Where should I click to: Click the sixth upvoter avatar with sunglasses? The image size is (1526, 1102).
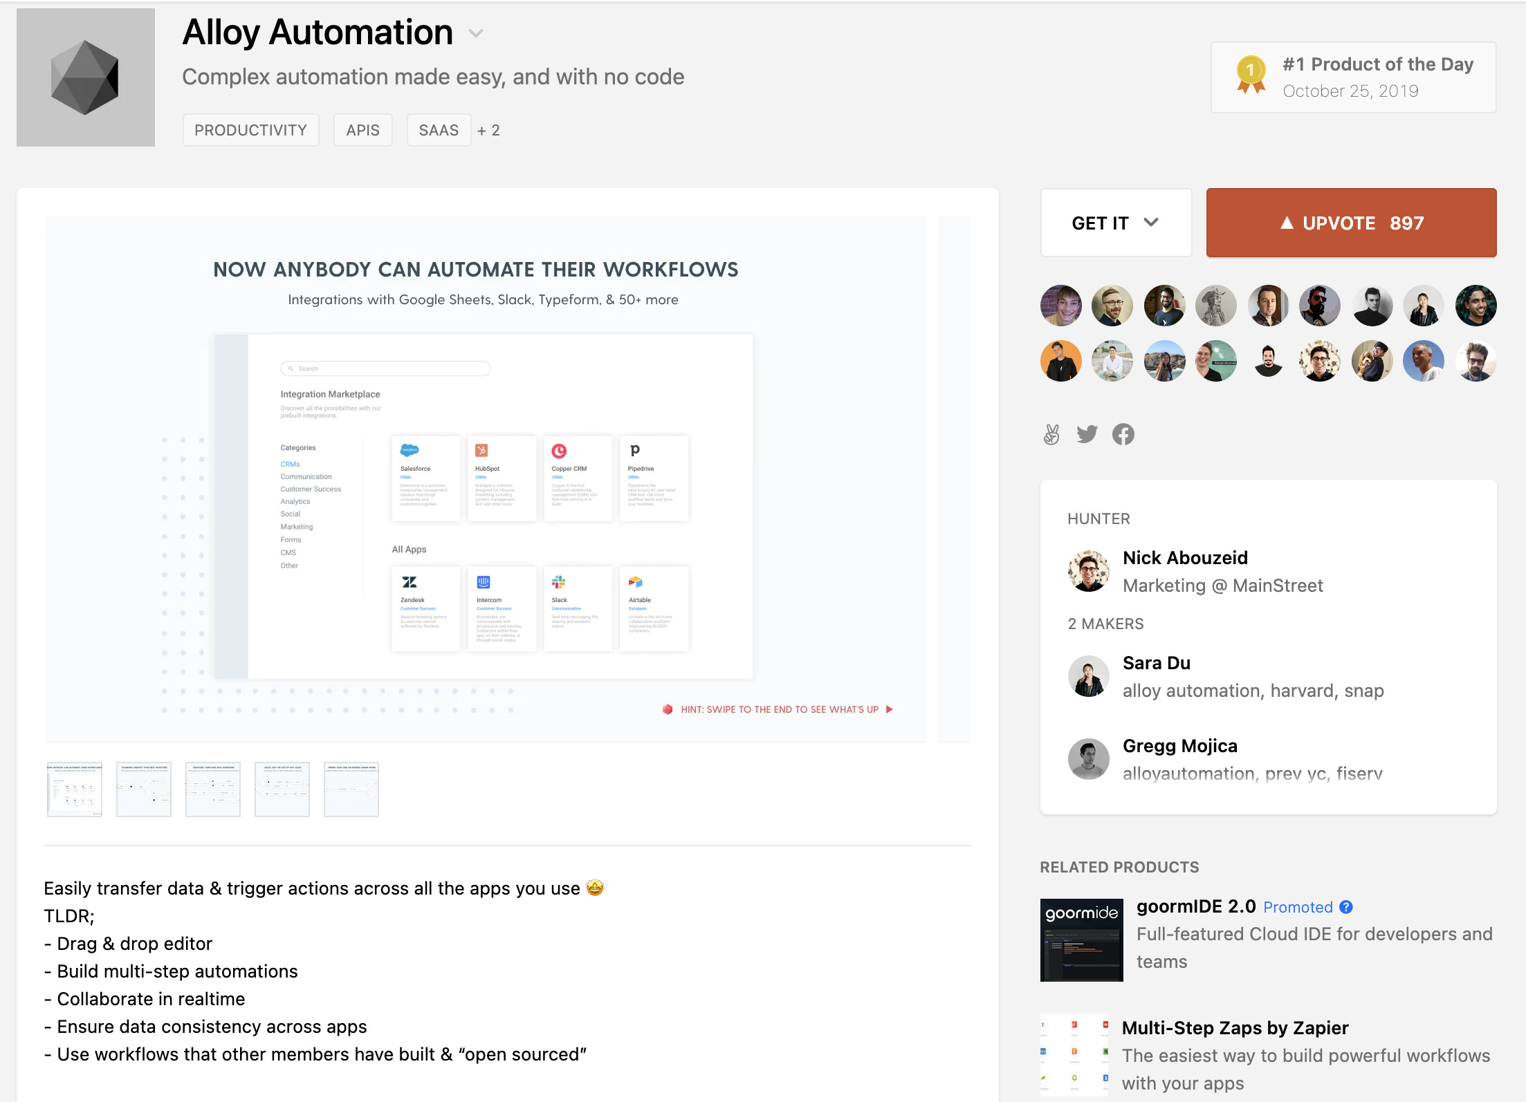coord(1320,306)
